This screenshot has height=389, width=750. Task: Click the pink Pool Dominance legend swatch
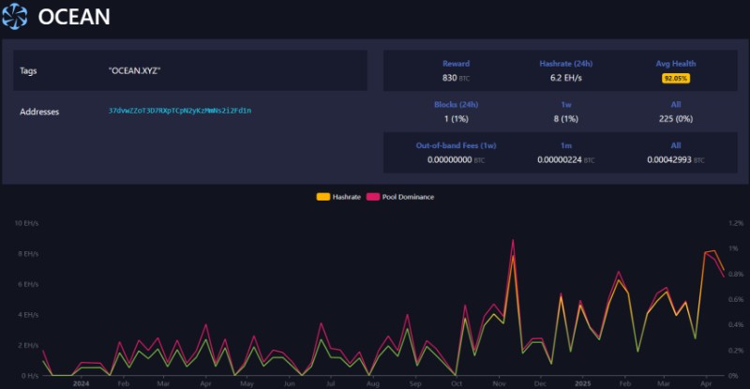371,197
